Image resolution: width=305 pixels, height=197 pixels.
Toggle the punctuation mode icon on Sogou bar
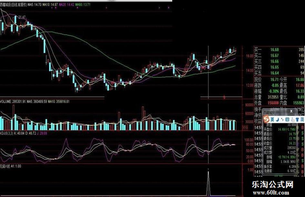[282, 120]
